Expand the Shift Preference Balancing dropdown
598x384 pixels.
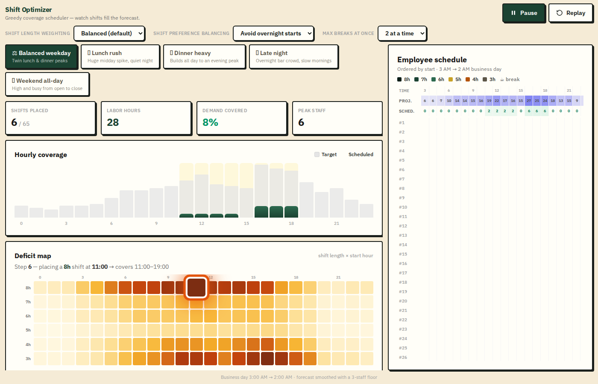point(273,33)
